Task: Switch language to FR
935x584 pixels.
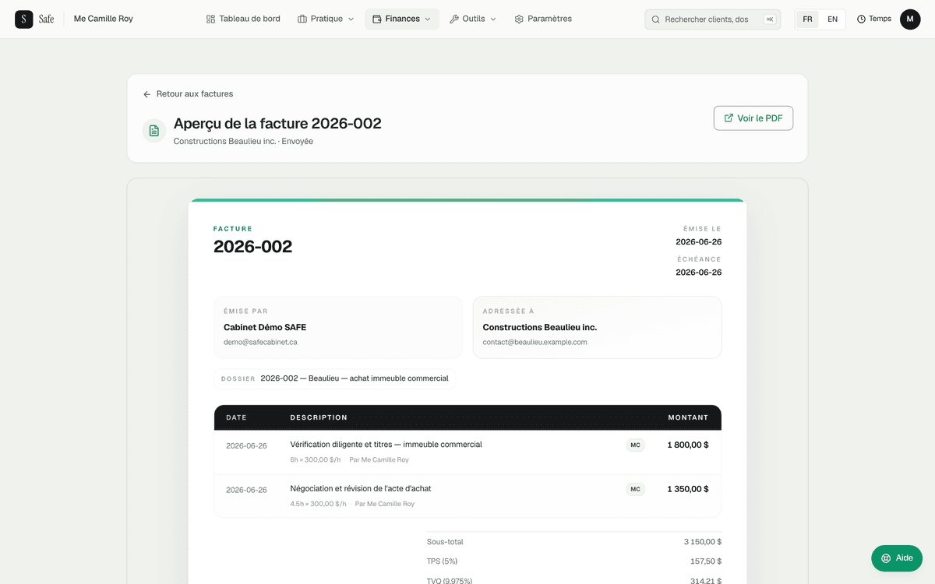Action: pyautogui.click(x=807, y=19)
